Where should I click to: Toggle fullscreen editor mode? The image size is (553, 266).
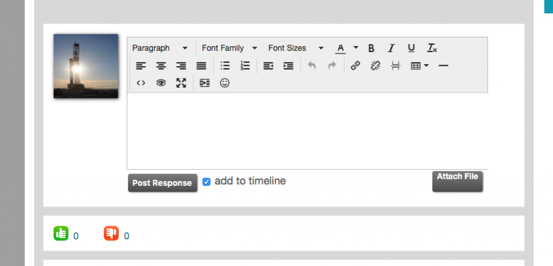pos(181,83)
